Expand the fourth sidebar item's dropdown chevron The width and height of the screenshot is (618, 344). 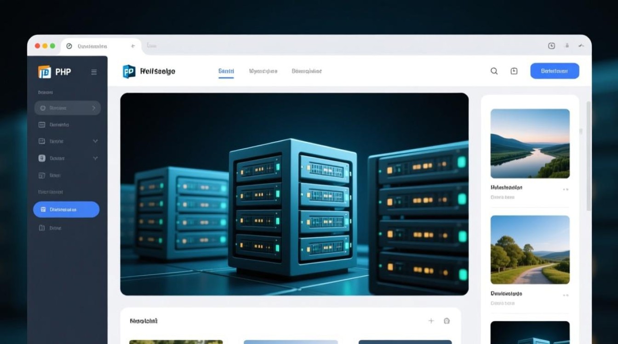(x=95, y=158)
